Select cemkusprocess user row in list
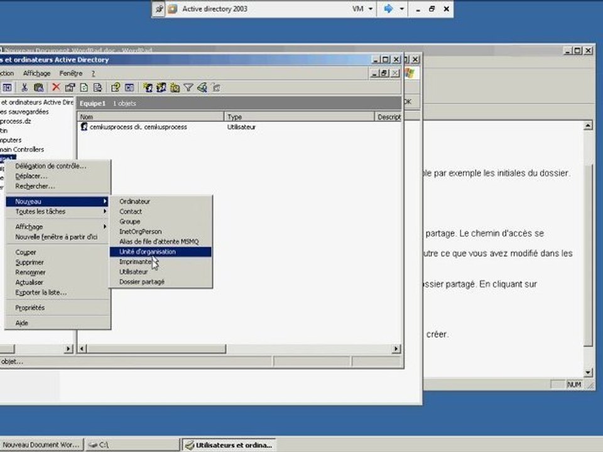Image resolution: width=603 pixels, height=452 pixels. coord(134,126)
